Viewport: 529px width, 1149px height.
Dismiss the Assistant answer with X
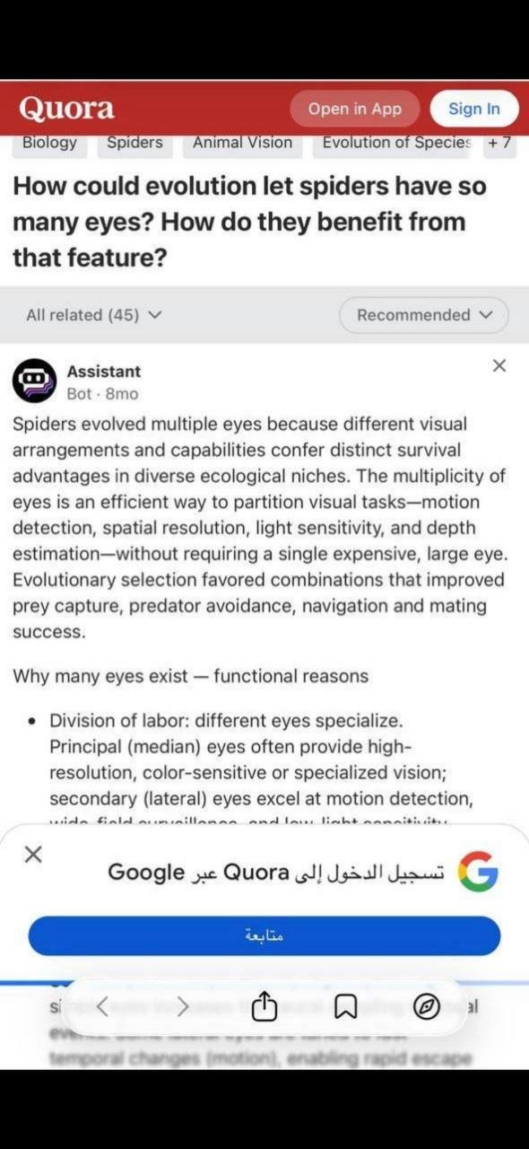pos(499,365)
